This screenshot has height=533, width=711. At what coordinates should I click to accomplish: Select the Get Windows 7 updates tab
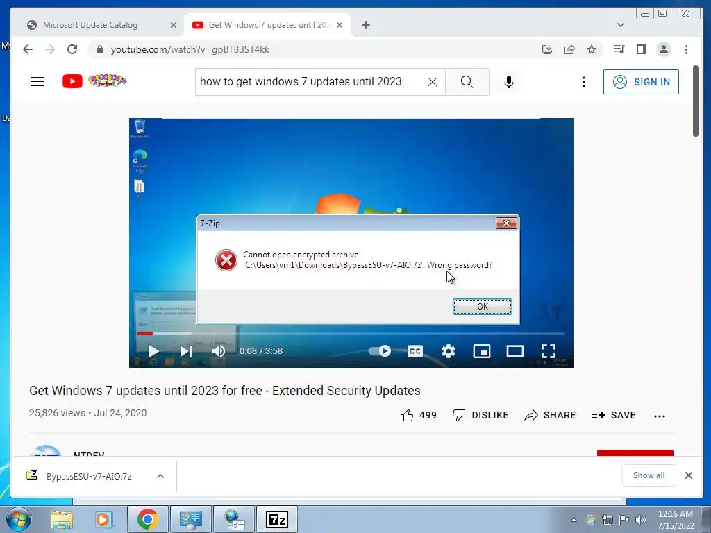click(x=267, y=25)
